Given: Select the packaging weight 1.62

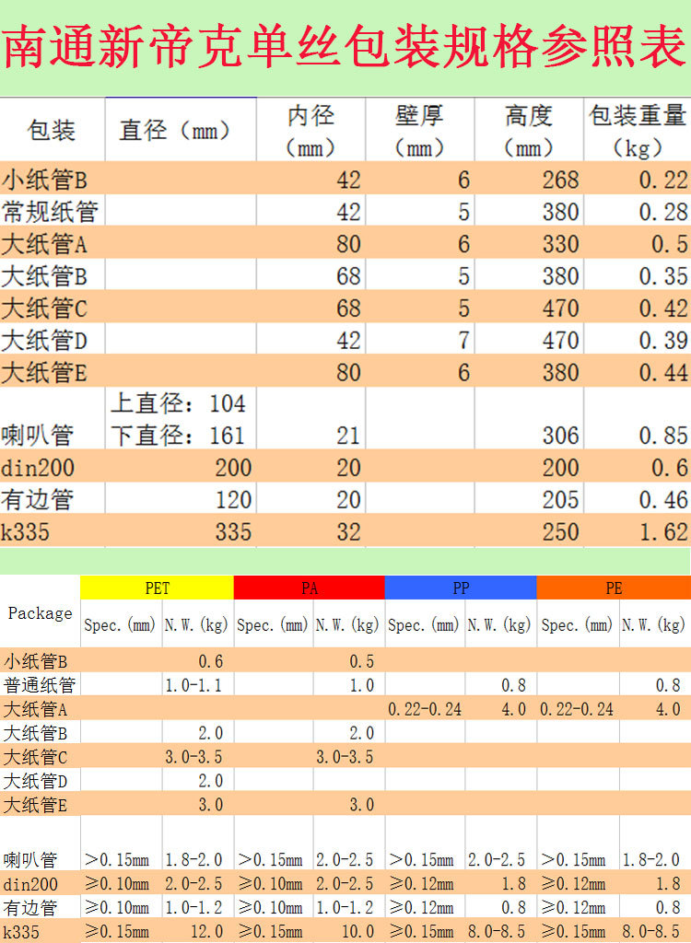Looking at the screenshot, I should coord(663,531).
